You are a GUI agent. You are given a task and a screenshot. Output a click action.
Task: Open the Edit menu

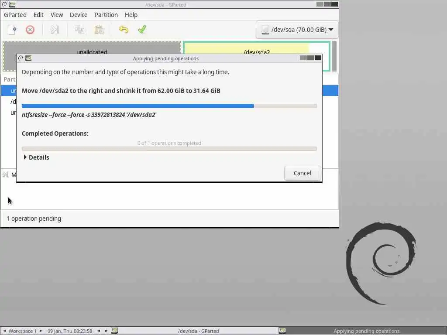click(38, 15)
